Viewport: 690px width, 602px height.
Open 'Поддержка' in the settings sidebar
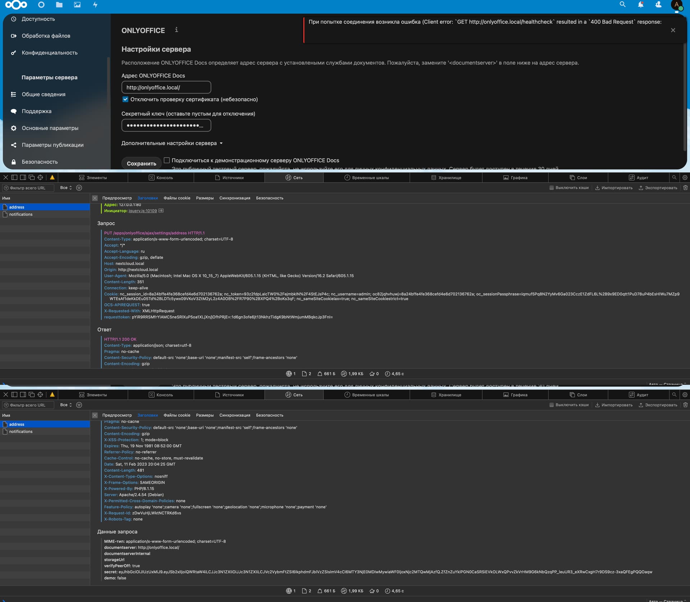tap(36, 111)
